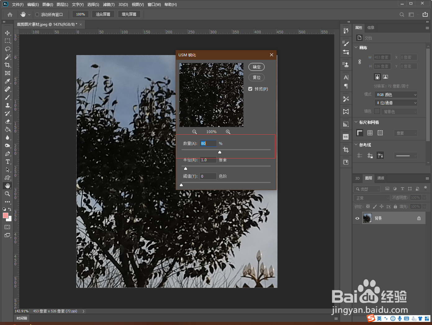Open the RGB color mode dropdown
The height and width of the screenshot is (325, 432).
(x=396, y=95)
